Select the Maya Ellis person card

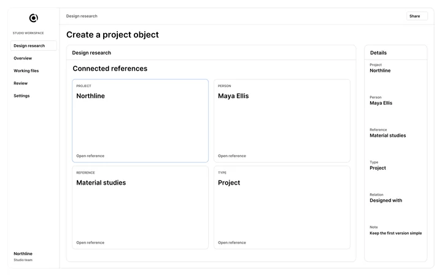282,121
